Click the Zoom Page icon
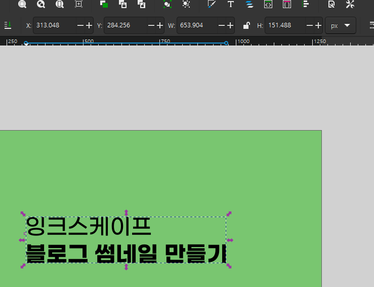374x287 pixels. click(x=60, y=4)
